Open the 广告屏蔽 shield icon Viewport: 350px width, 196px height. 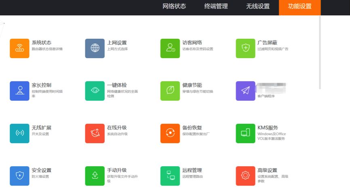pyautogui.click(x=245, y=48)
